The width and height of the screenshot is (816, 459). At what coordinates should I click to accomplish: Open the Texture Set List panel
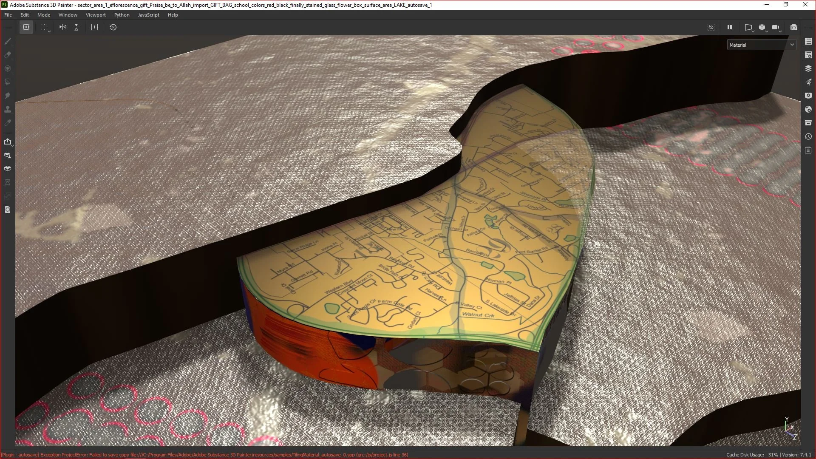click(808, 41)
